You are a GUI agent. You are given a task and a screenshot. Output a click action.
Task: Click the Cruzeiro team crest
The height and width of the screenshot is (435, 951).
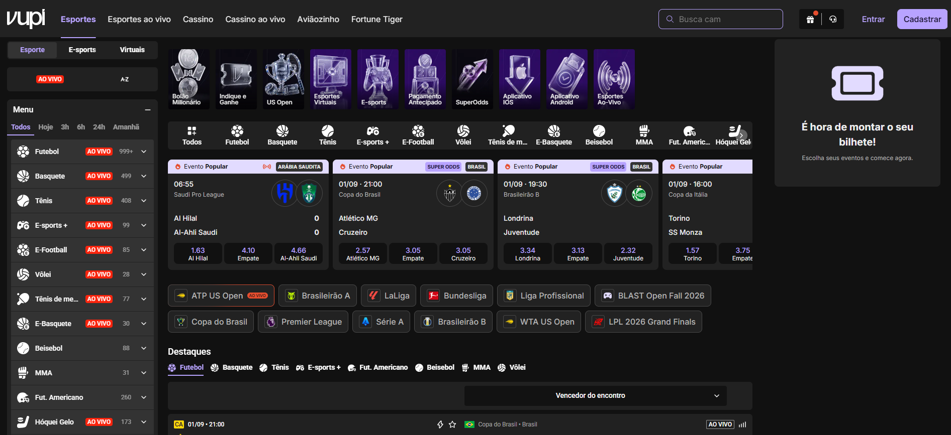474,193
